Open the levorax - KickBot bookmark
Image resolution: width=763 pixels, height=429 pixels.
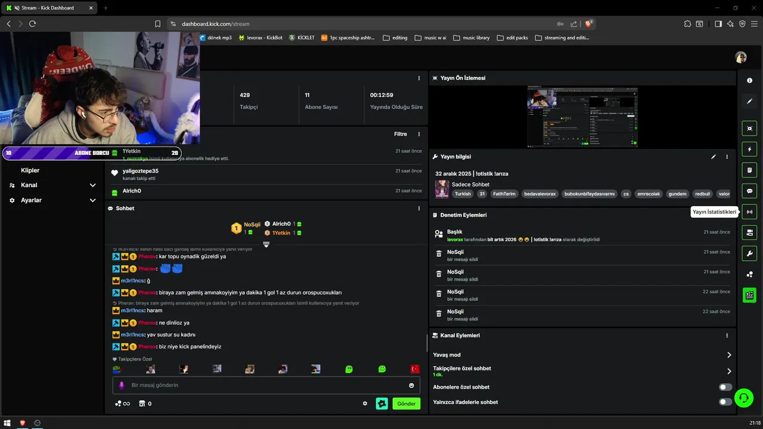click(260, 38)
